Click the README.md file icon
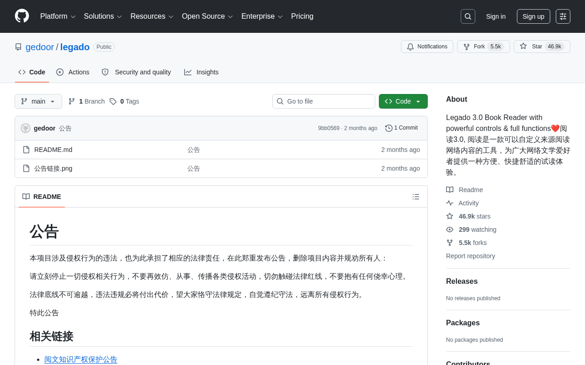 [26, 150]
